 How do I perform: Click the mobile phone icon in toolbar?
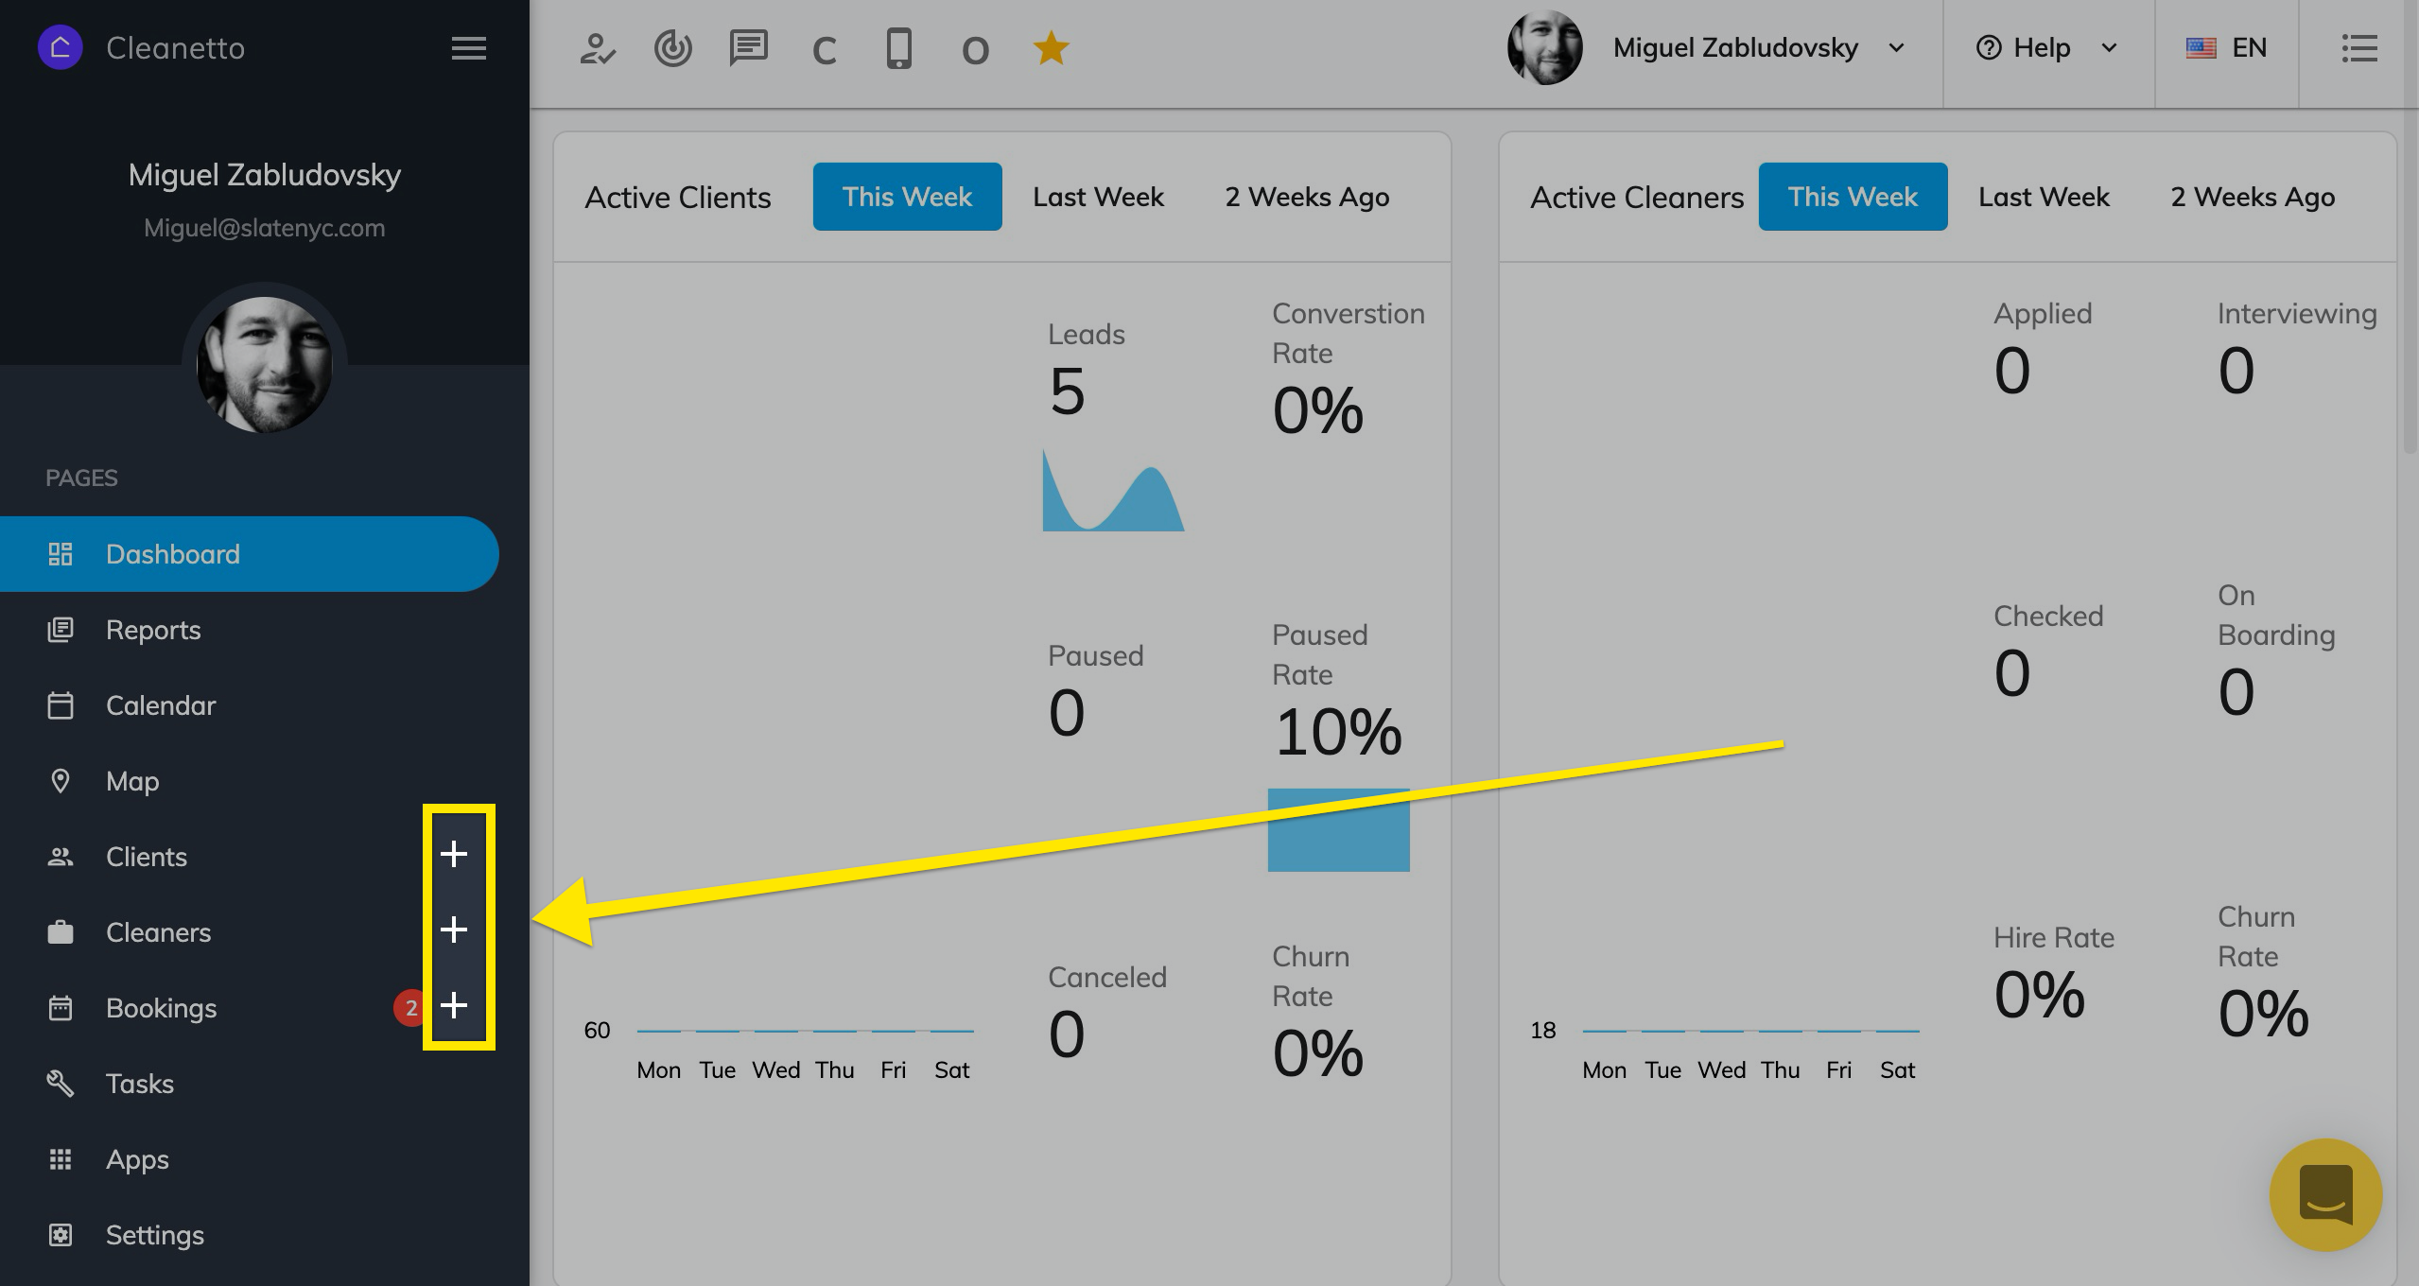point(898,48)
